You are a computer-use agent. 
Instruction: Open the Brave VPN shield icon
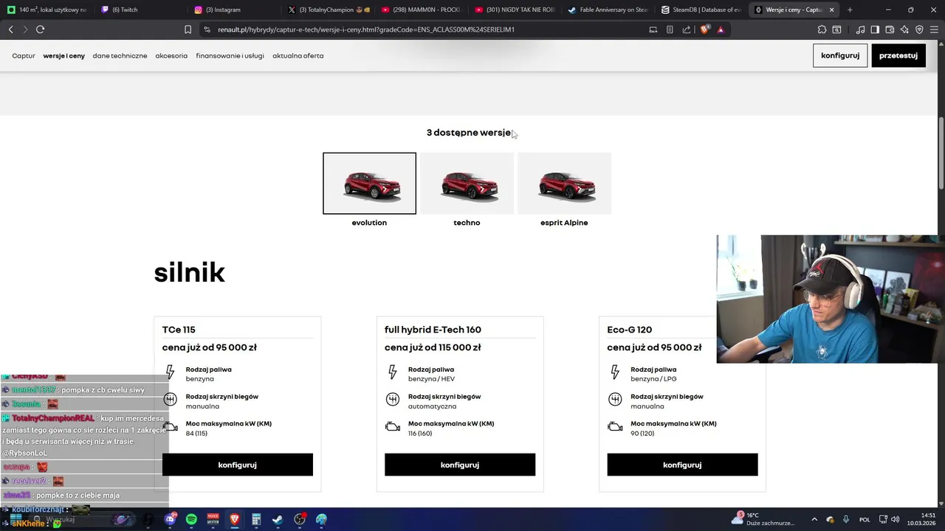pyautogui.click(x=919, y=29)
